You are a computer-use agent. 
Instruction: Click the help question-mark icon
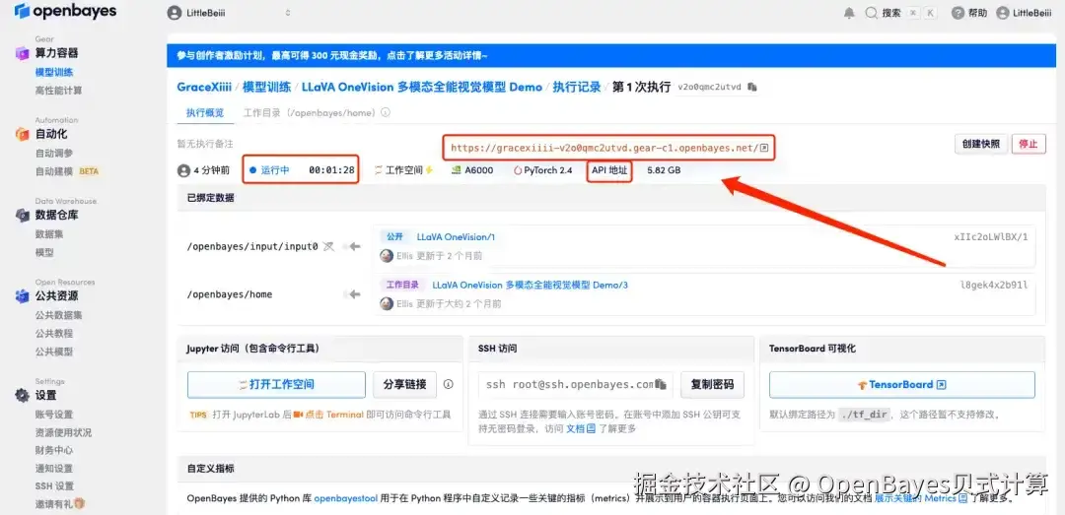958,13
